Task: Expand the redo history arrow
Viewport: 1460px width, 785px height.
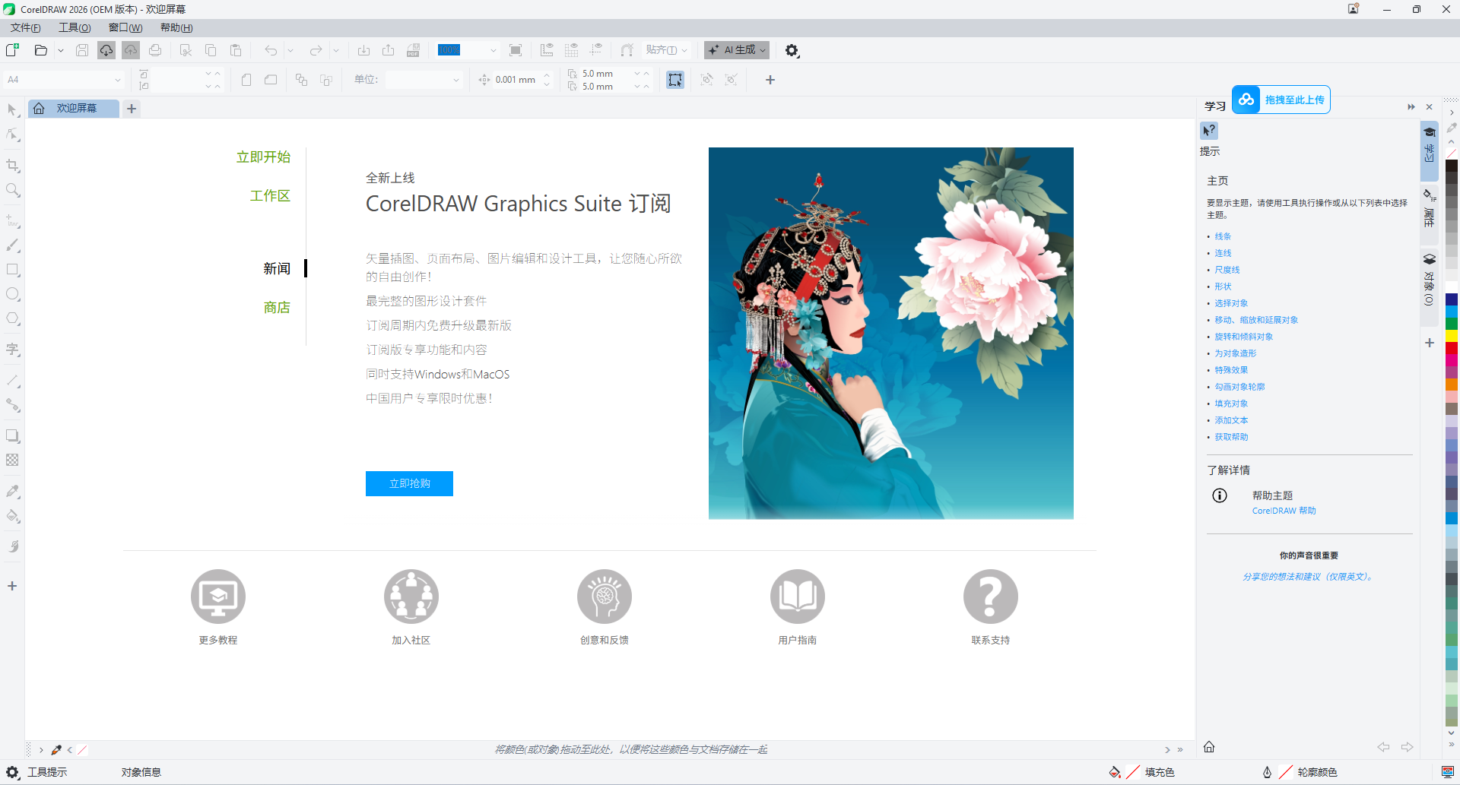Action: 335,50
